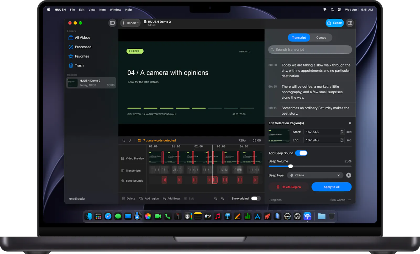This screenshot has height=254, width=420.
Task: Open the View menu
Action: pos(92,10)
